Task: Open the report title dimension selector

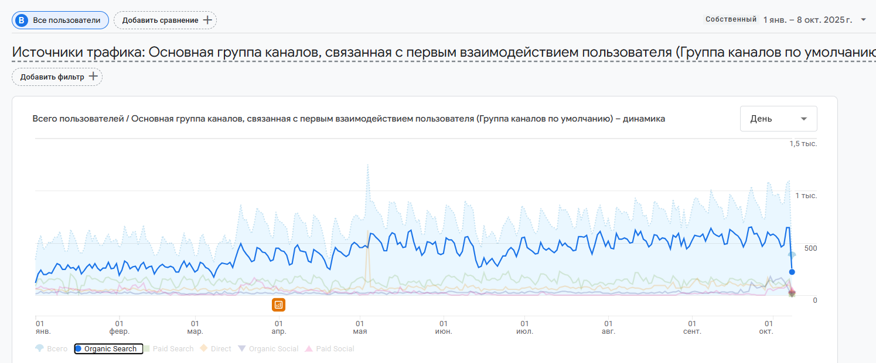Action: coord(439,53)
